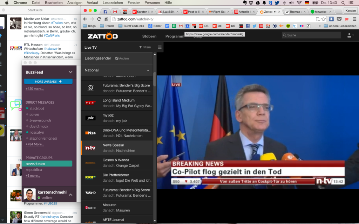This screenshot has width=359, height=224.
Task: Open the Verlauf menu in the menu bar
Action: (x=93, y=3)
